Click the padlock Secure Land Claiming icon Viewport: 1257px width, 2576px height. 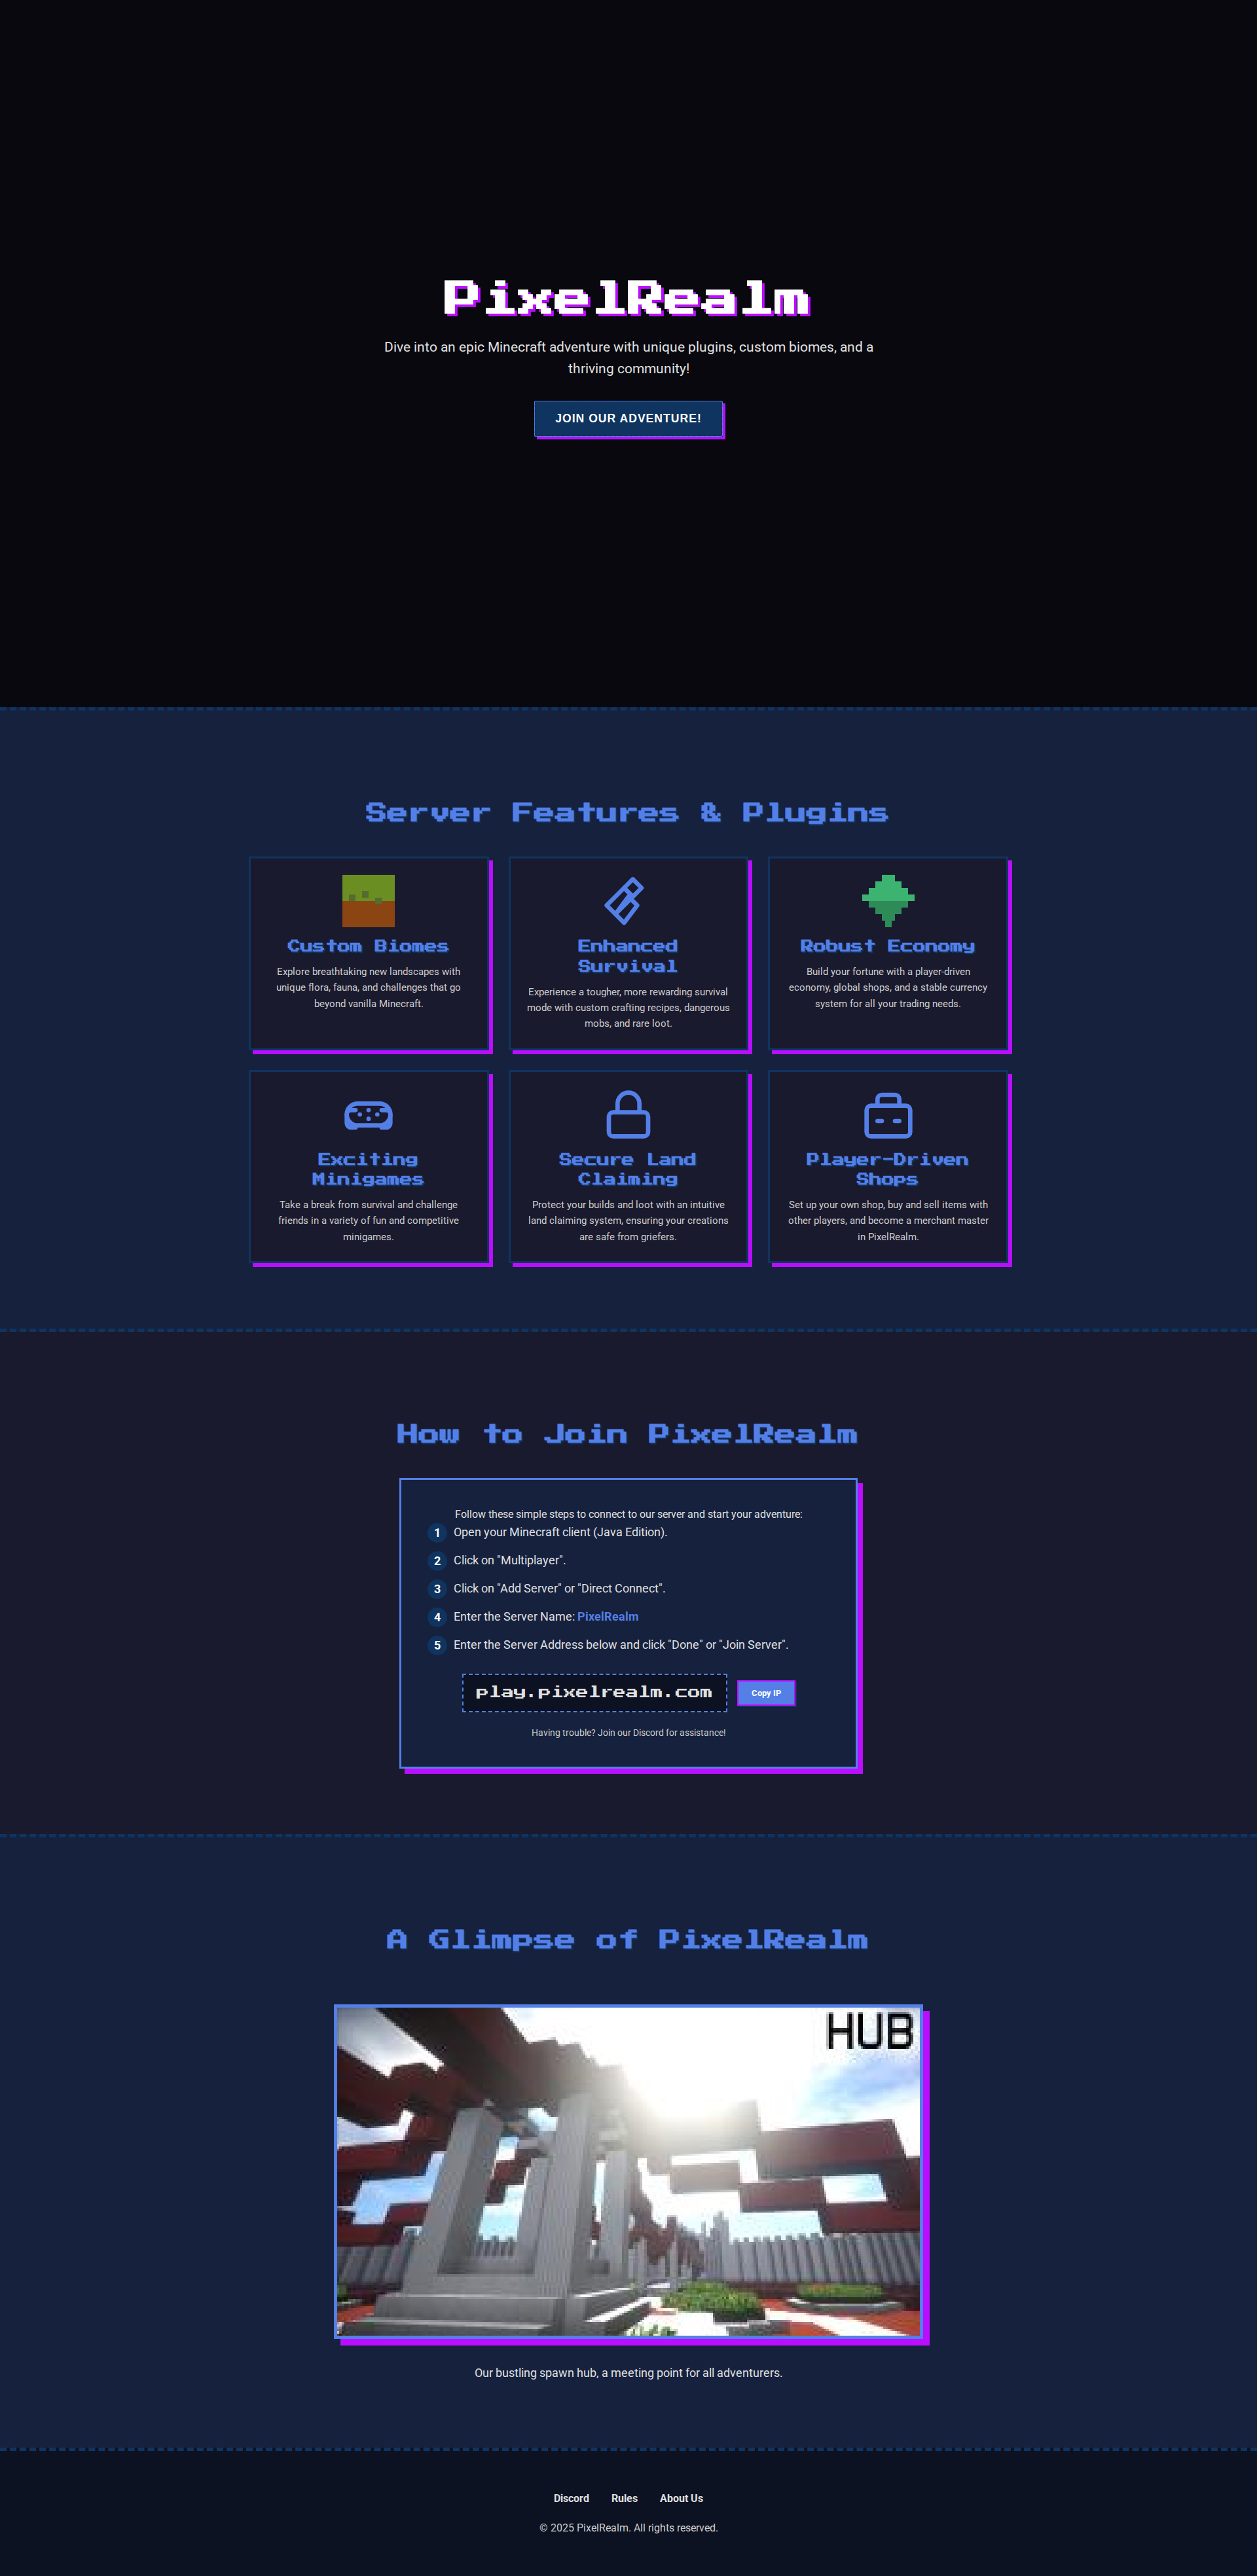coord(627,1114)
